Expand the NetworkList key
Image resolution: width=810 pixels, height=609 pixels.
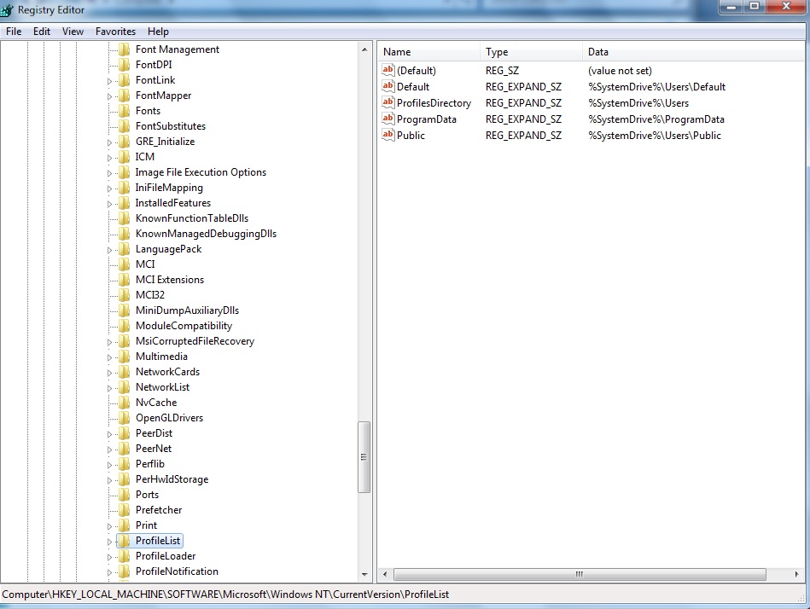109,388
